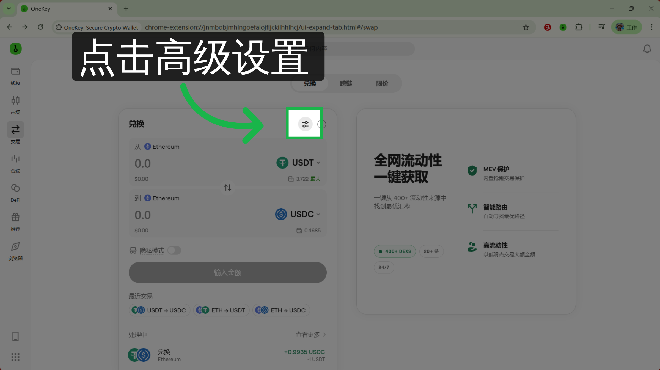The image size is (660, 370).
Task: Click the USDC wallet balance 0.4685
Action: (x=309, y=231)
